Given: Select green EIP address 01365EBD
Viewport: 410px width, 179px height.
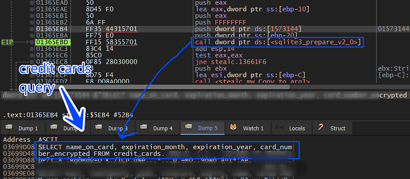Looking at the screenshot, I should coord(52,42).
